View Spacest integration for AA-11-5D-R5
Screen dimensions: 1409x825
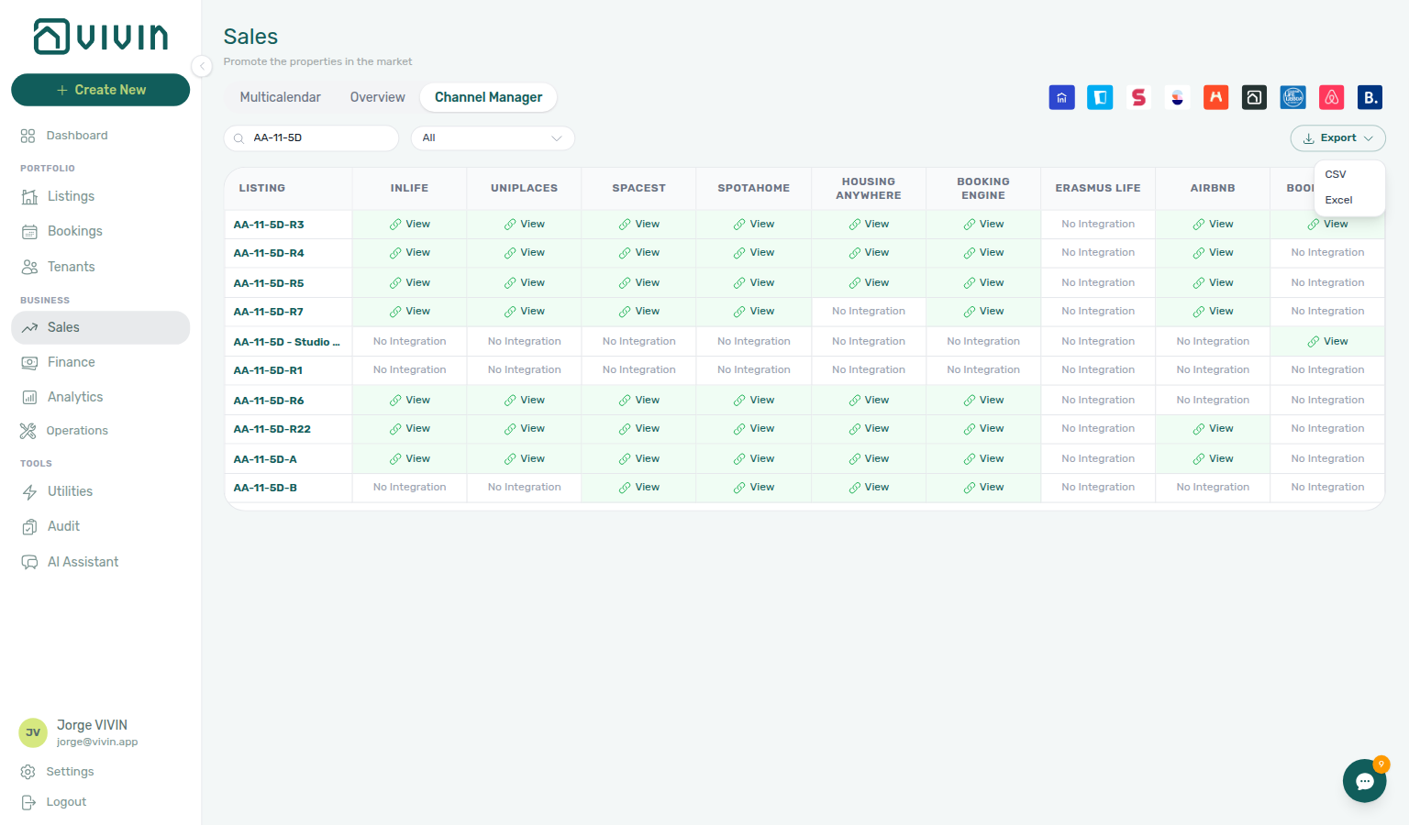pyautogui.click(x=639, y=283)
